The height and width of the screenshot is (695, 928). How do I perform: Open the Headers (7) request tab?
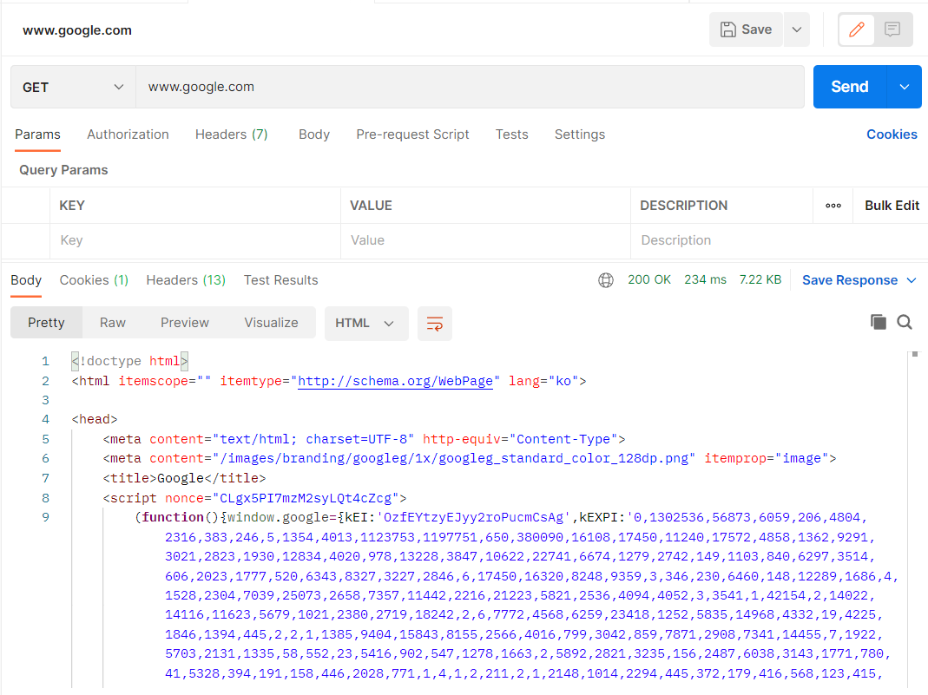[x=232, y=134]
